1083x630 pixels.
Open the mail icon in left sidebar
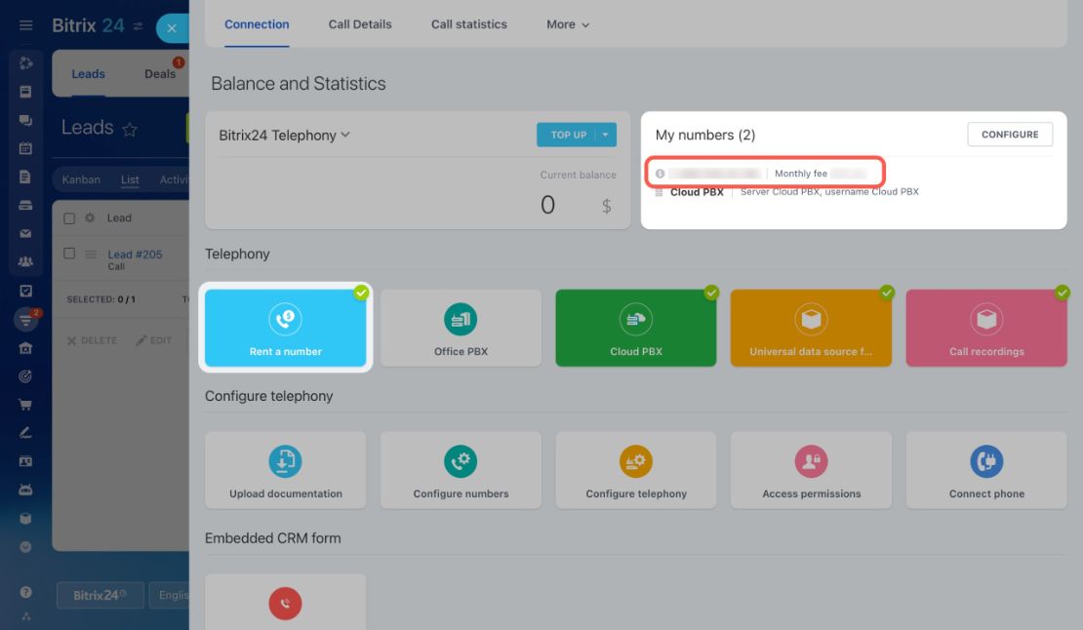tap(25, 233)
